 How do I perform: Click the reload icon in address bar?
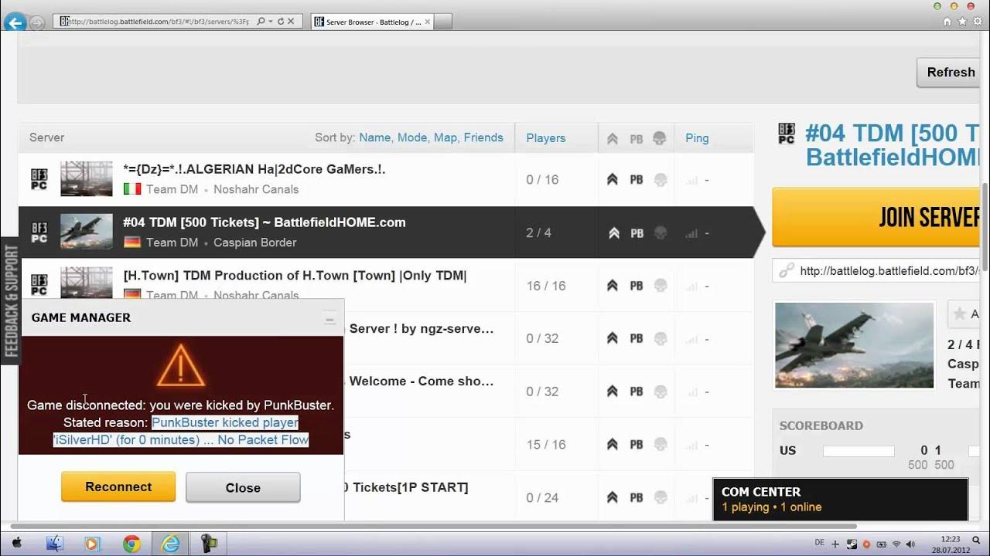tap(281, 22)
